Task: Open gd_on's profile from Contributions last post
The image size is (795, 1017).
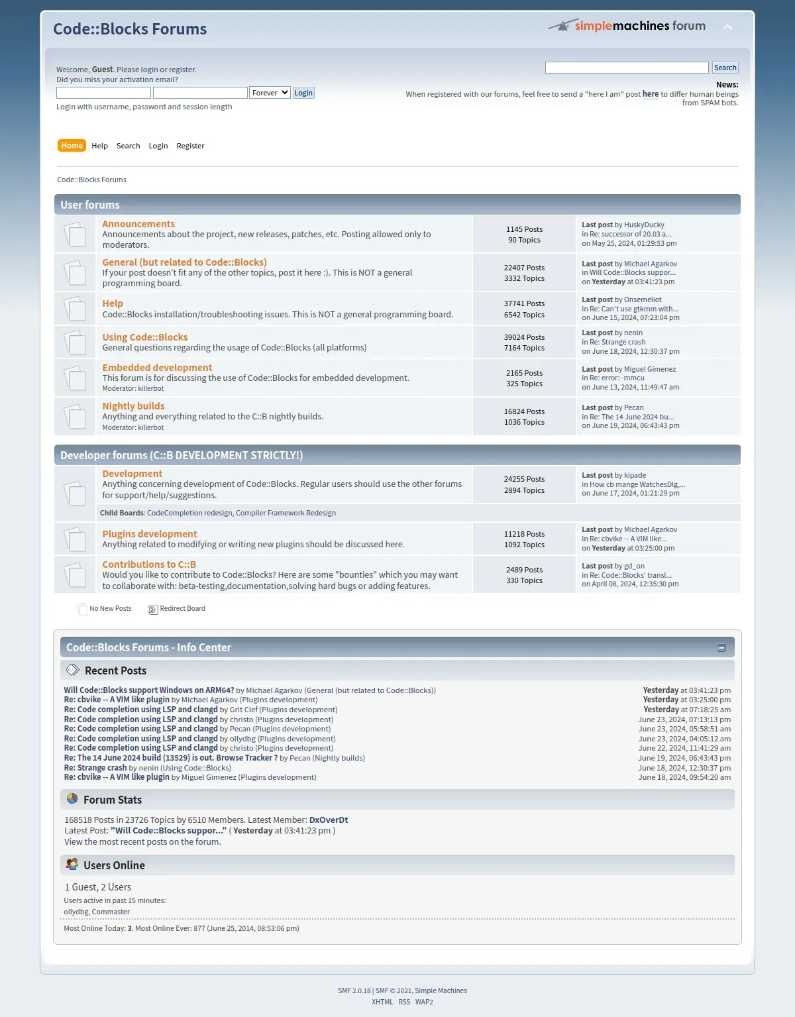Action: pyautogui.click(x=634, y=566)
